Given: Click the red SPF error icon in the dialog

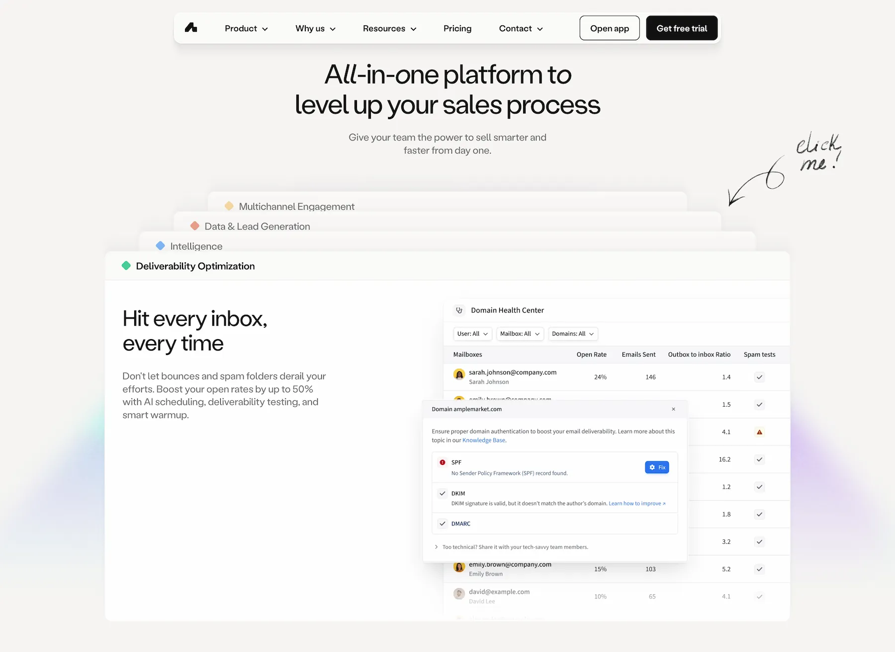Looking at the screenshot, I should pos(443,462).
